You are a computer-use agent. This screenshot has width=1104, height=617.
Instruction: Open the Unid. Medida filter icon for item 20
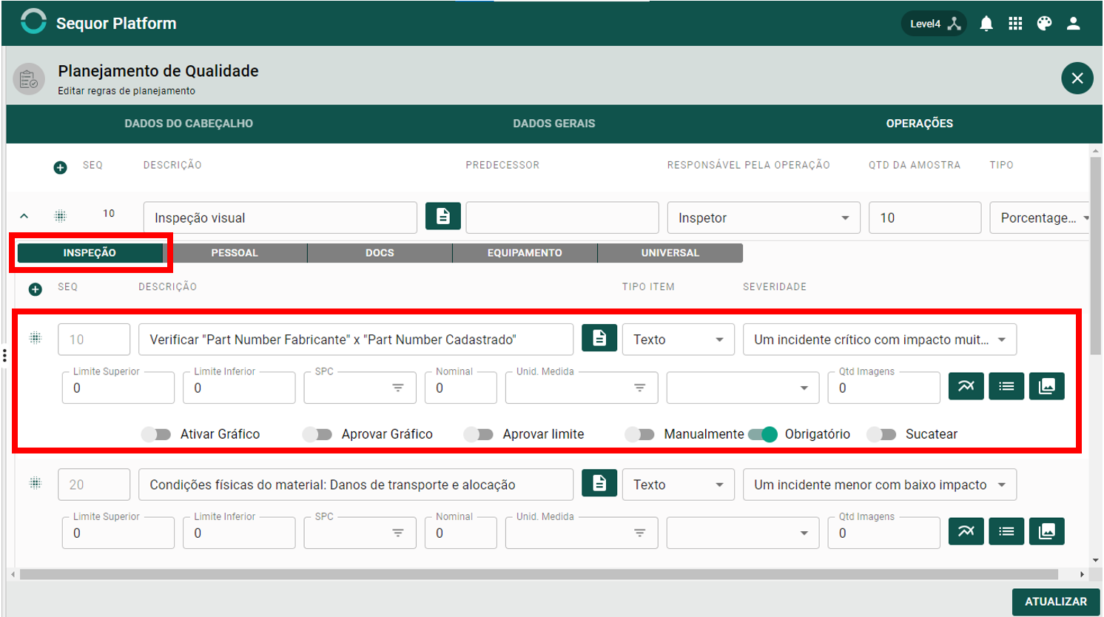[640, 533]
